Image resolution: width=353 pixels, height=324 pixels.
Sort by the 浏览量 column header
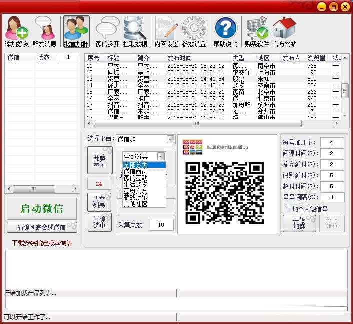point(317,58)
